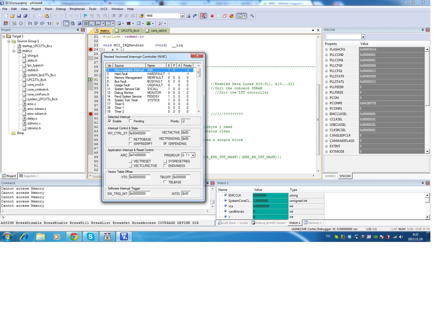439x329 pixels.
Task: Open the Configuration wrench icon
Action: point(252,16)
